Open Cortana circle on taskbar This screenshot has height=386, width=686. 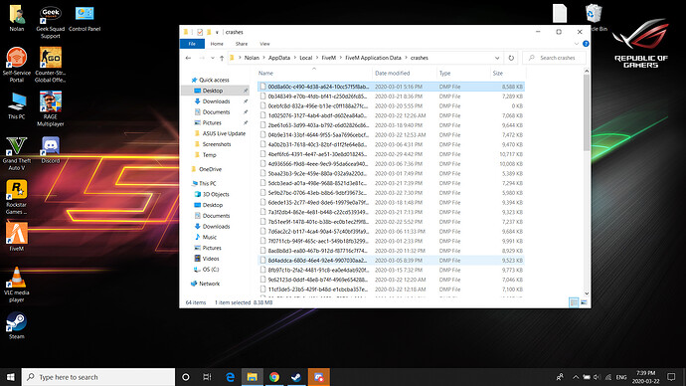[186, 377]
